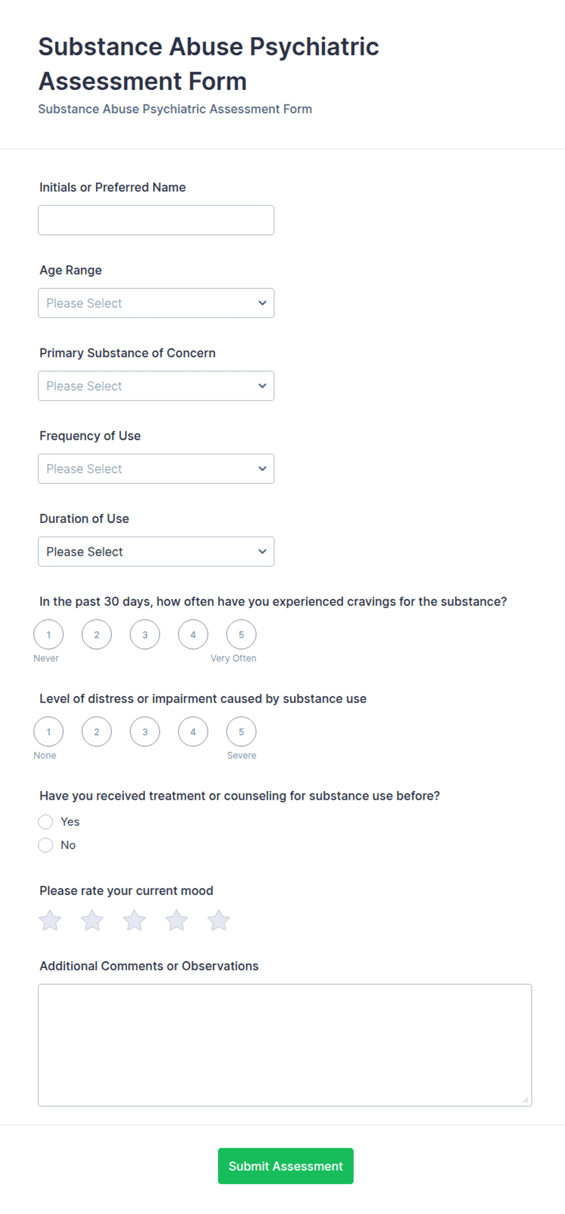The width and height of the screenshot is (565, 1214).
Task: Choose distress level 4
Action: [193, 732]
